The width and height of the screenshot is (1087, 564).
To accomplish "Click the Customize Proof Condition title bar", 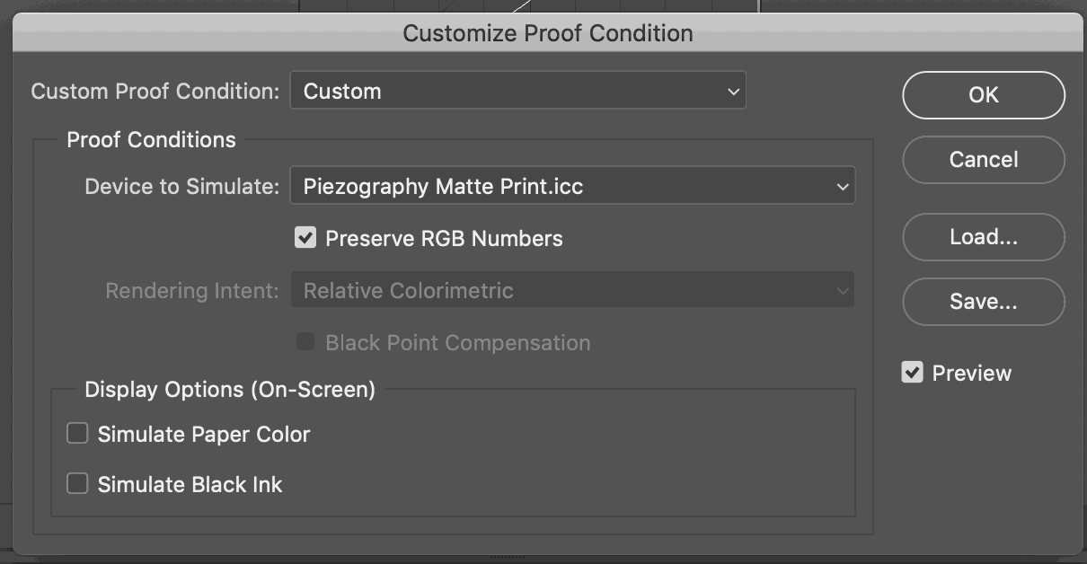I will (x=547, y=33).
